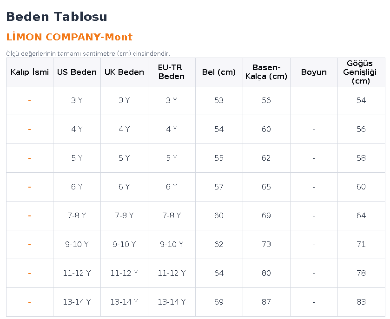390x319 pixels.
Task: Select the 7-8 Y cell under UK Beden
Action: pos(125,215)
